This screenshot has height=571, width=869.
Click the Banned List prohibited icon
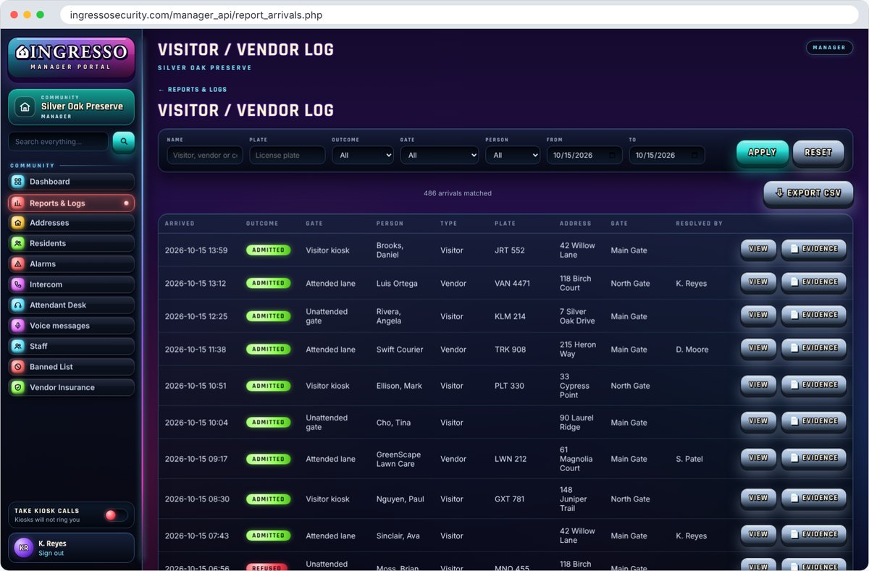pyautogui.click(x=18, y=367)
